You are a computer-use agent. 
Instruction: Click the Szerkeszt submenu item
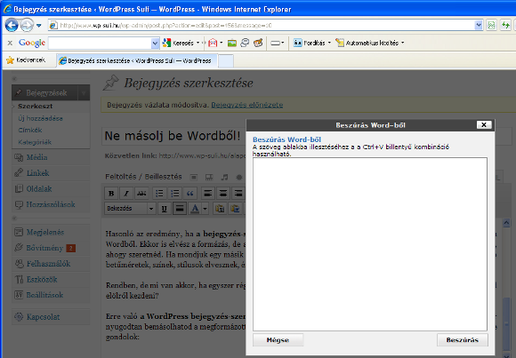point(36,107)
